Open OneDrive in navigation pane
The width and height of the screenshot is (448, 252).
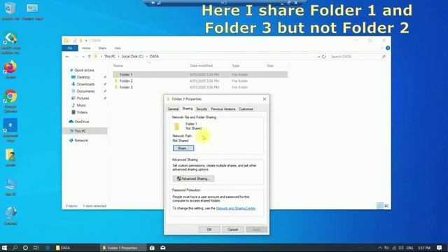tap(82, 122)
